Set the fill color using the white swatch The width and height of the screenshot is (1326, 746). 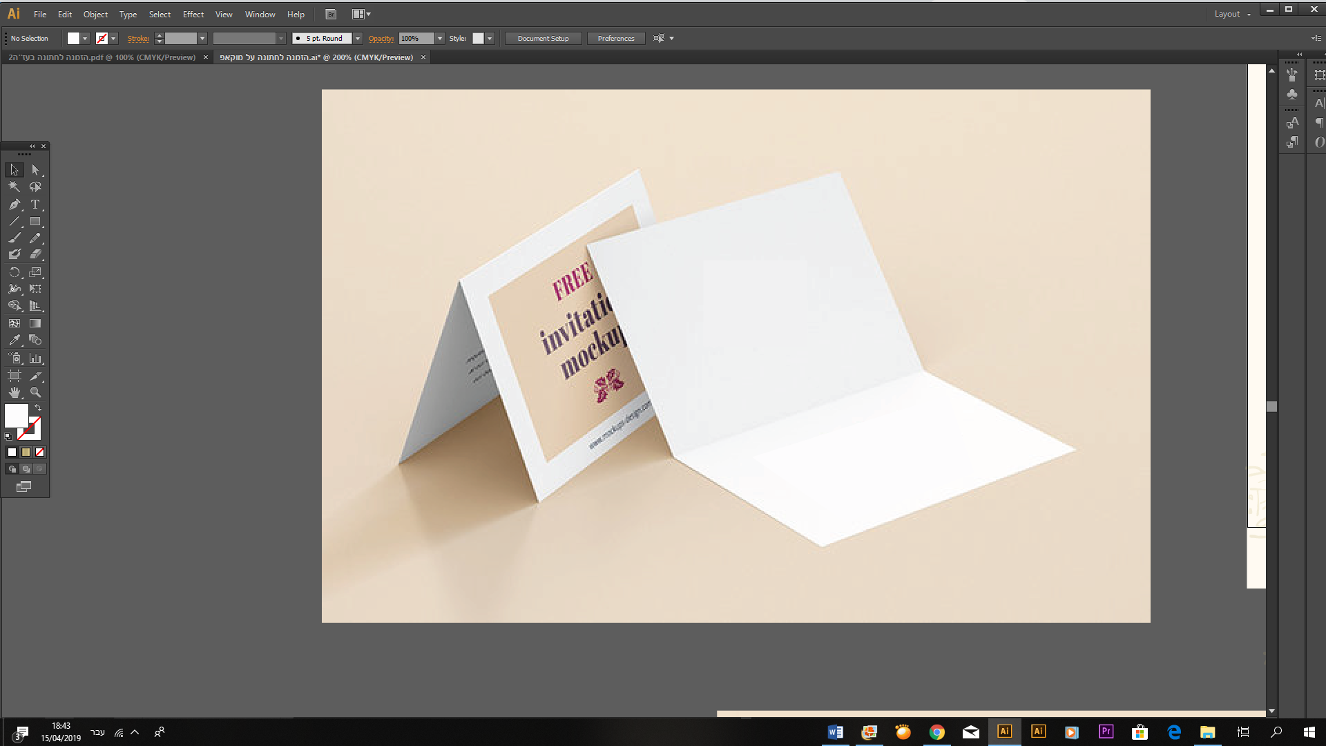tap(11, 452)
